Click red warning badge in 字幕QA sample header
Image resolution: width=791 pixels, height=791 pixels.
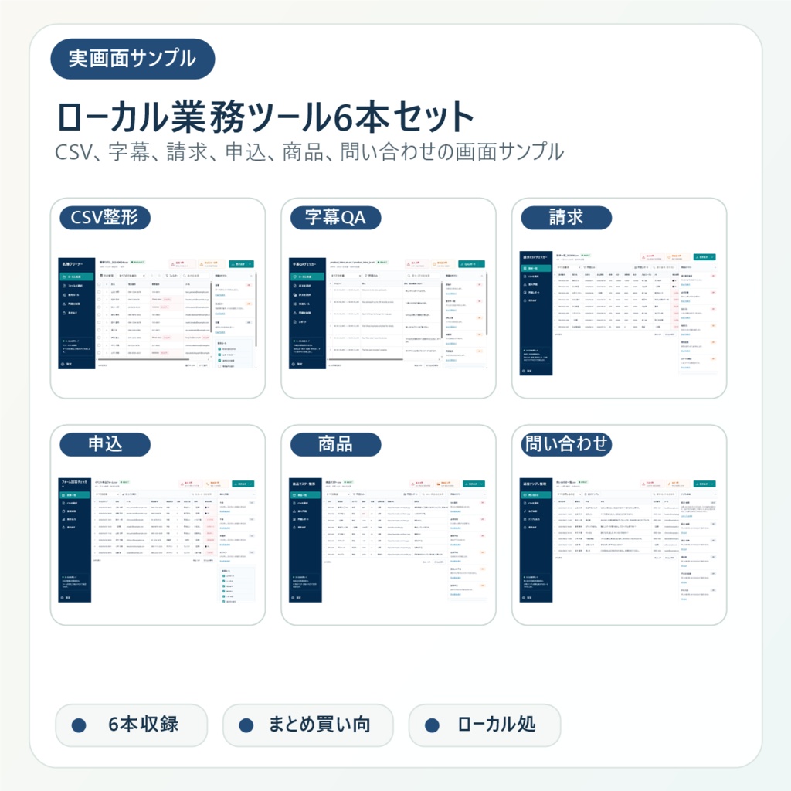click(416, 264)
